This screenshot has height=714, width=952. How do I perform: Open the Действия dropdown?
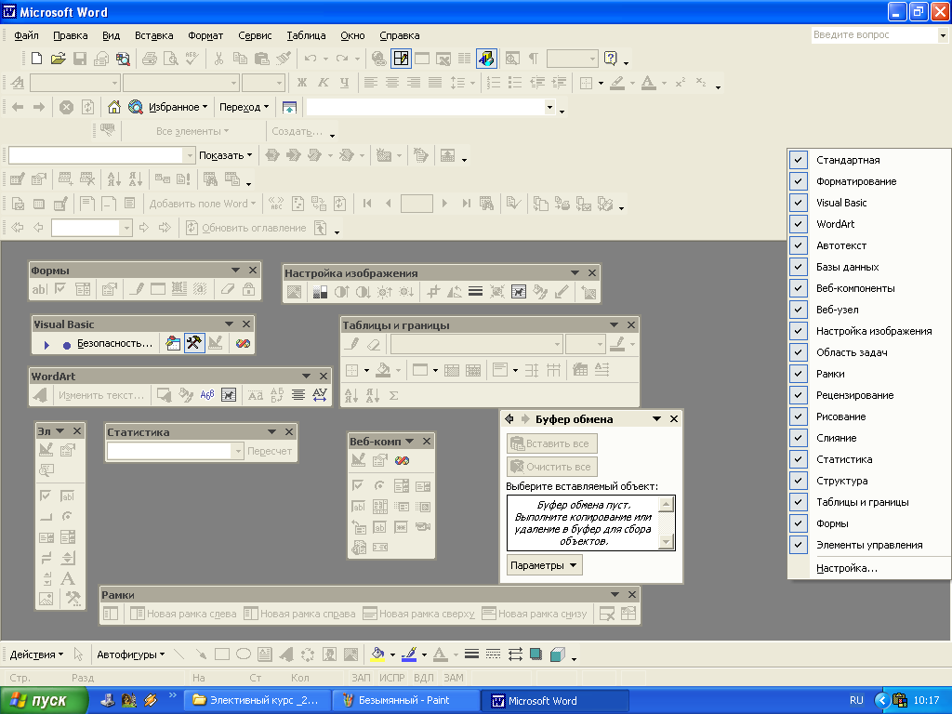[36, 654]
